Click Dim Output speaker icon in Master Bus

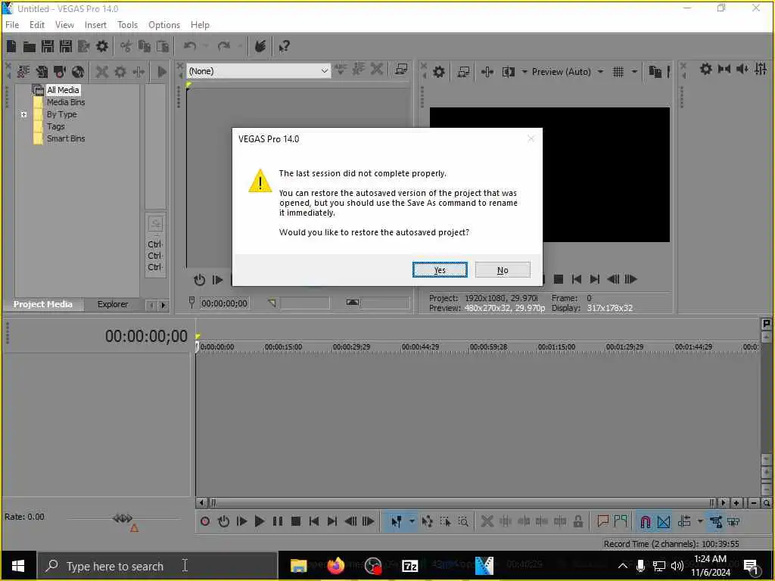(742, 69)
